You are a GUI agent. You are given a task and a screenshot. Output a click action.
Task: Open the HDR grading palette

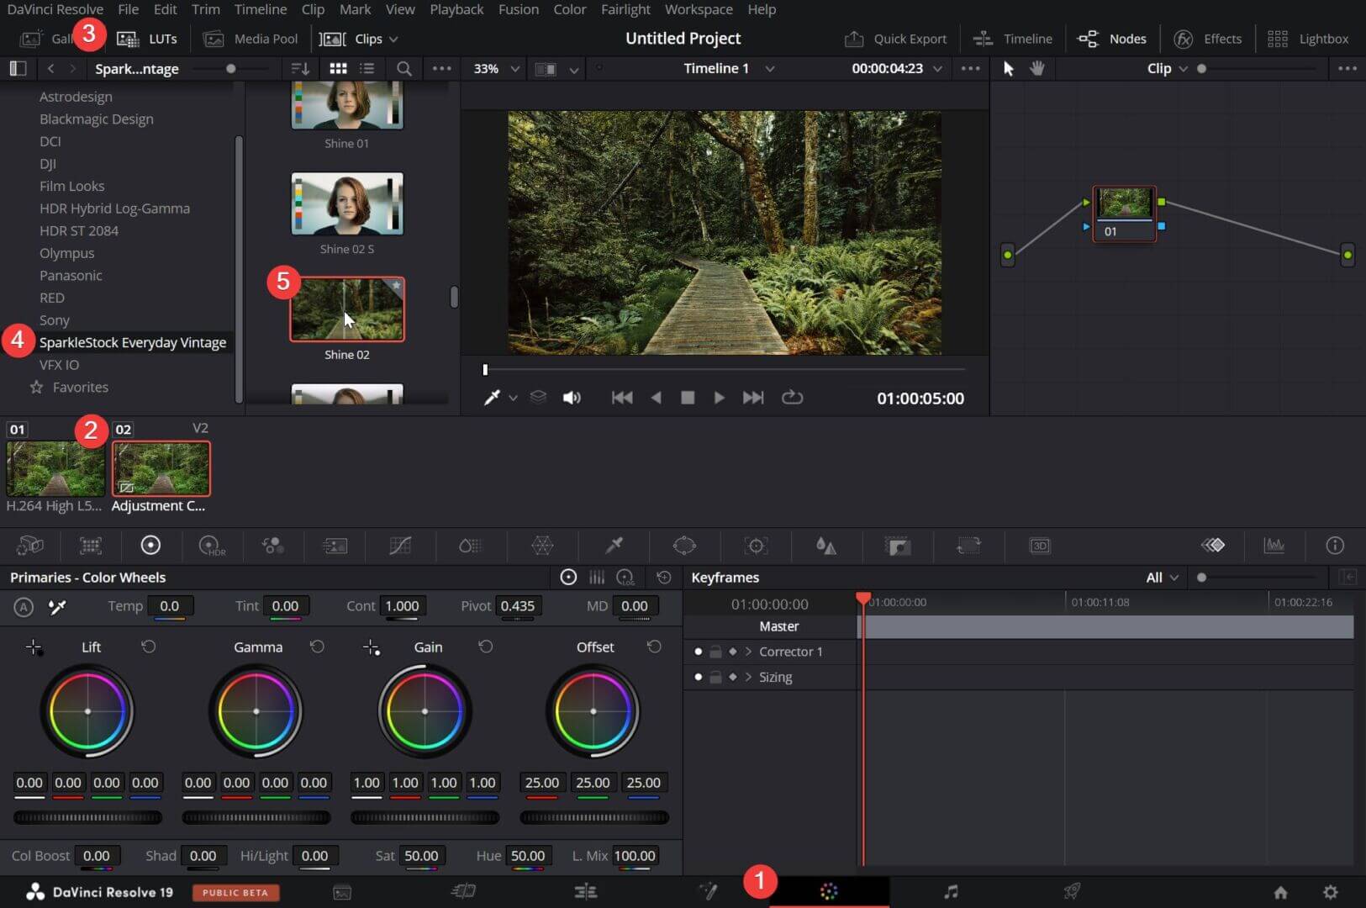pos(212,546)
